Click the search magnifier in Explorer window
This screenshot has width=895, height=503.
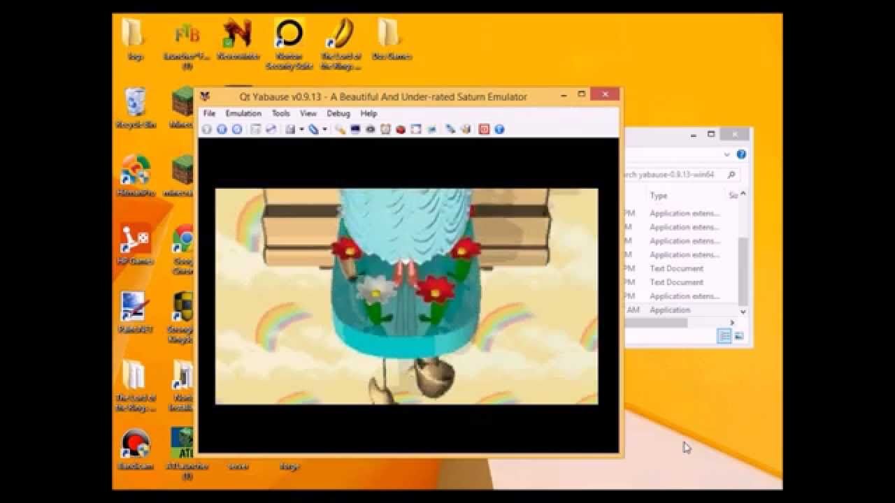coord(731,175)
